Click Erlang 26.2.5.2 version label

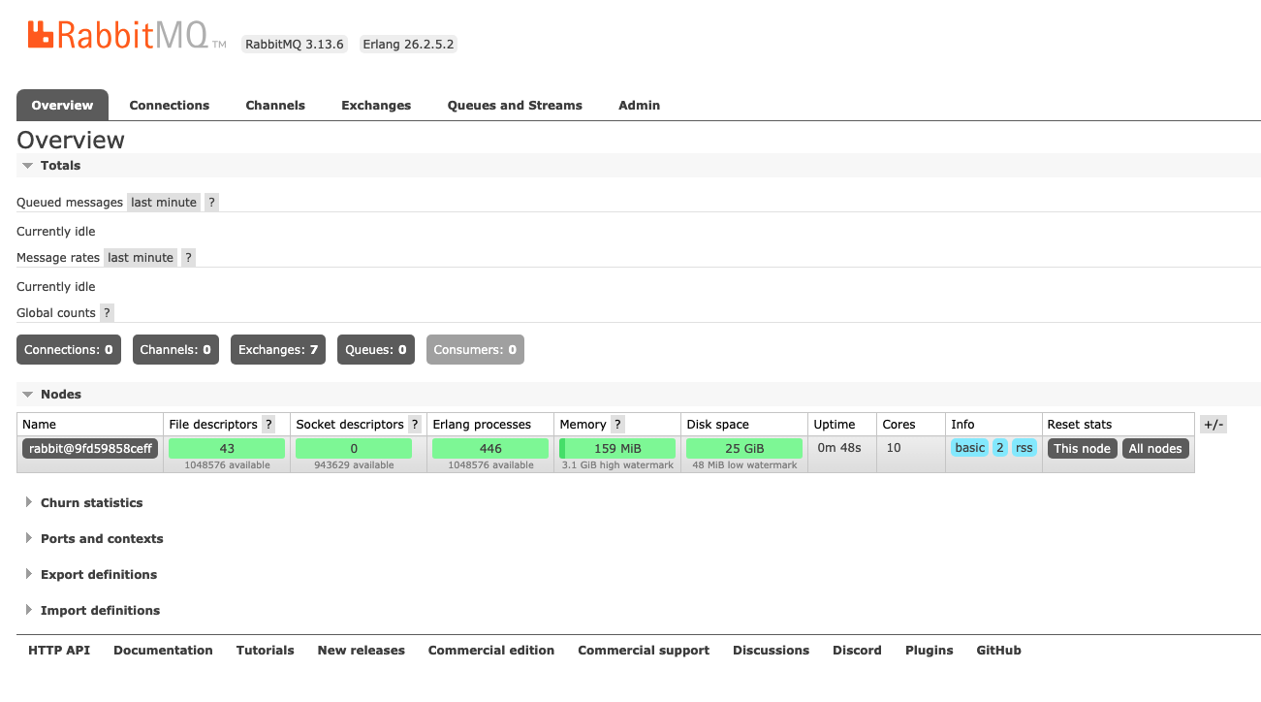(x=408, y=45)
